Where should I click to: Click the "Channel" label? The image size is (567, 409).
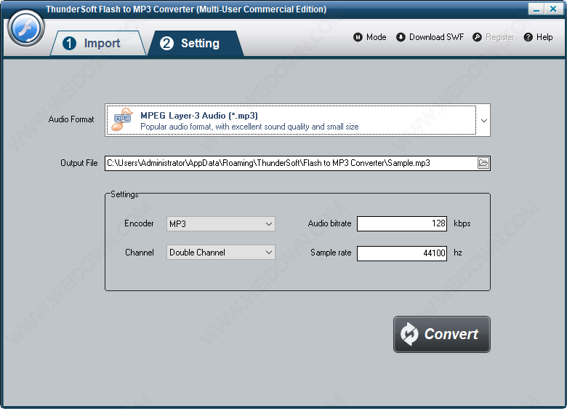point(140,253)
